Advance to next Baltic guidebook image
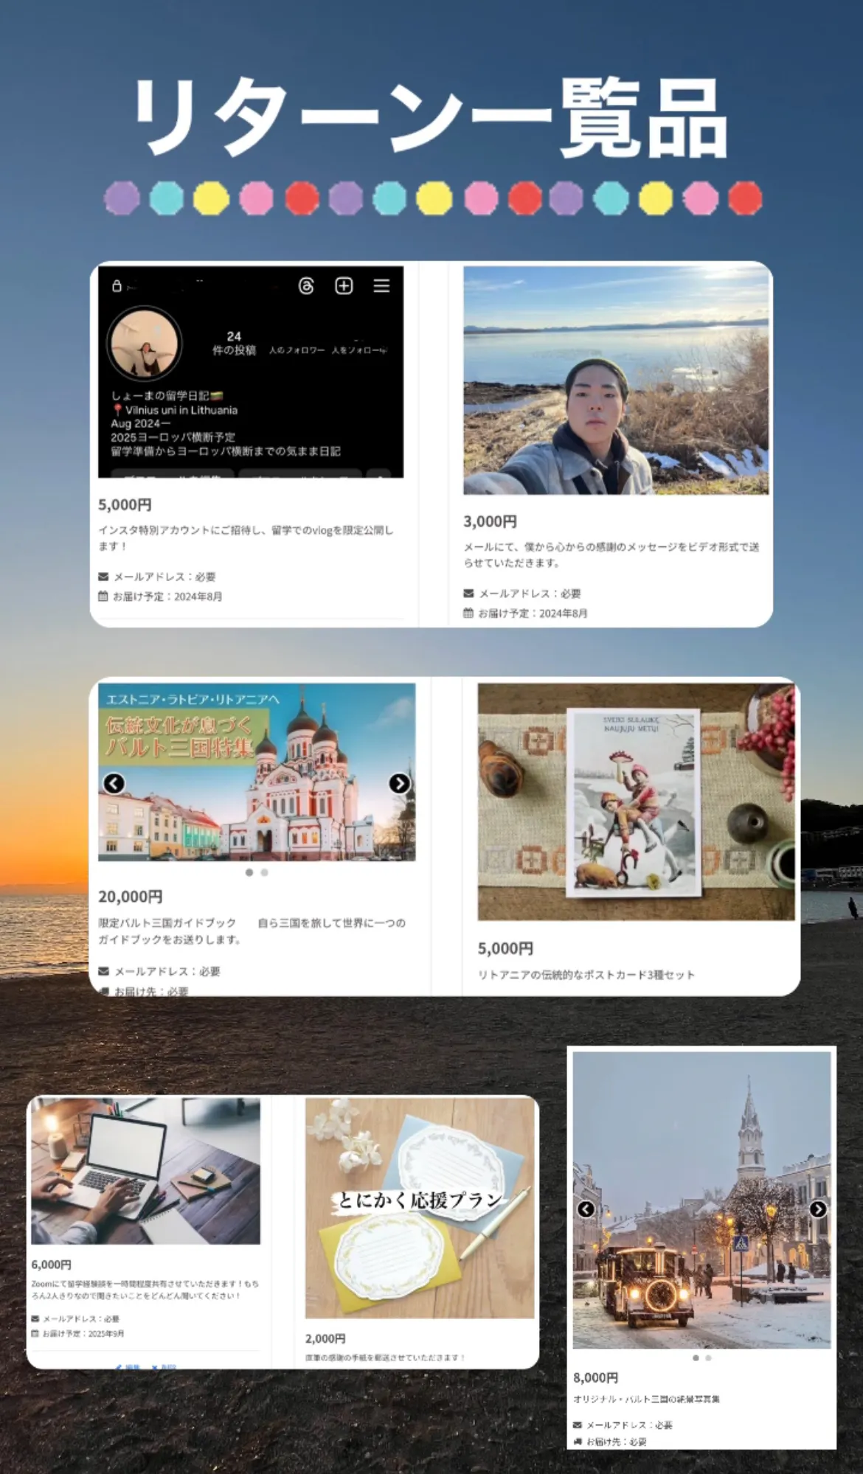863x1474 pixels. (x=399, y=783)
